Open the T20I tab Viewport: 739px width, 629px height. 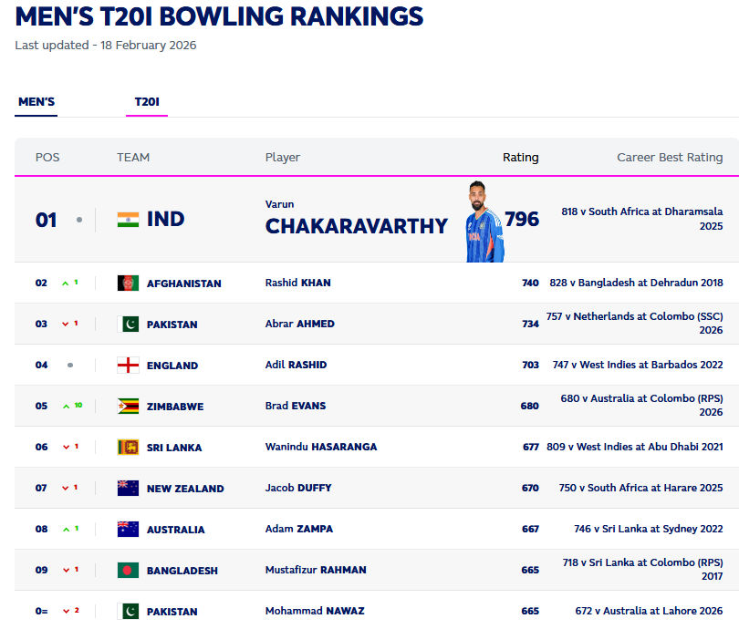(147, 101)
